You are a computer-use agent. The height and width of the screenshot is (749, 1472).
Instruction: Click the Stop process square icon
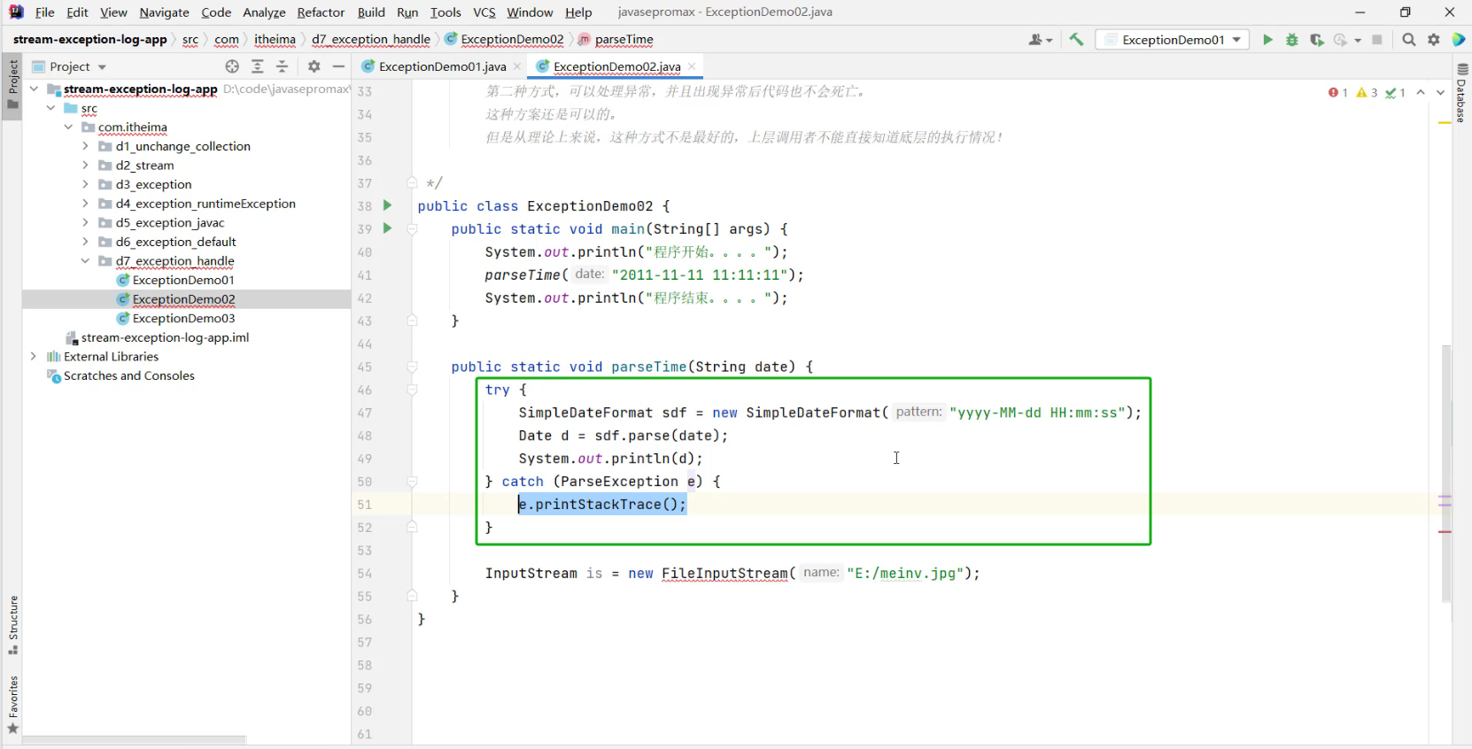point(1377,40)
